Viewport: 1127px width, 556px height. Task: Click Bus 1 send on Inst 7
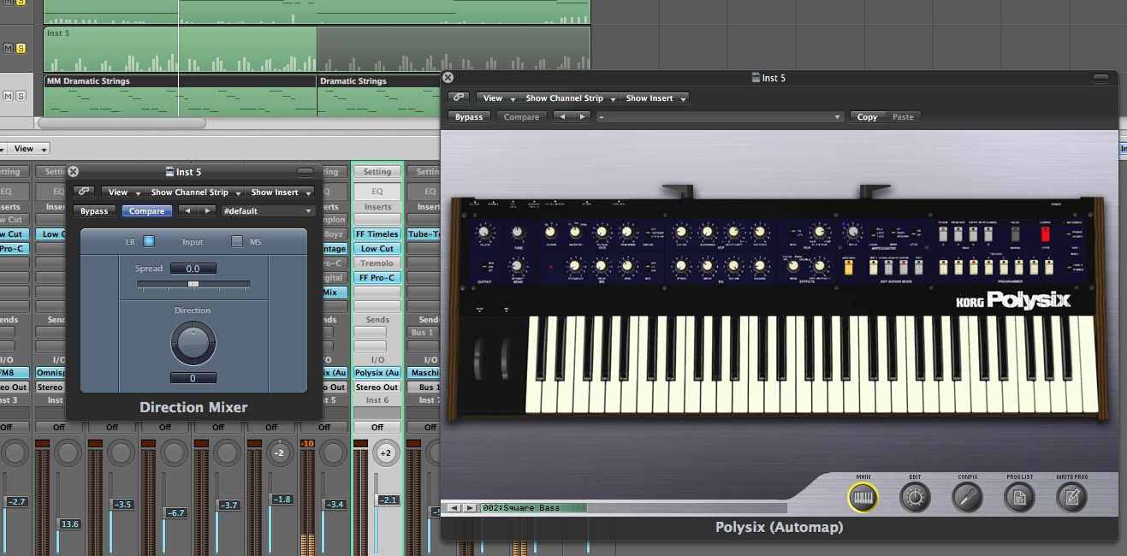tap(424, 333)
